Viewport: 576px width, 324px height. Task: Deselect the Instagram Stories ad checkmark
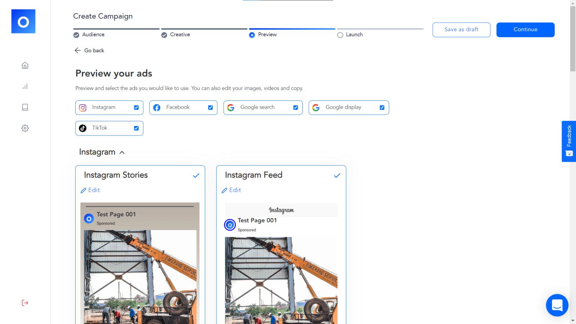click(196, 175)
